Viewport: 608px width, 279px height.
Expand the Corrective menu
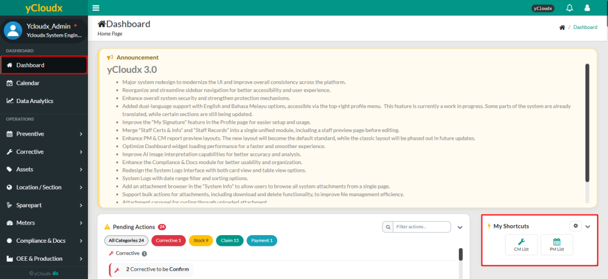tap(44, 152)
